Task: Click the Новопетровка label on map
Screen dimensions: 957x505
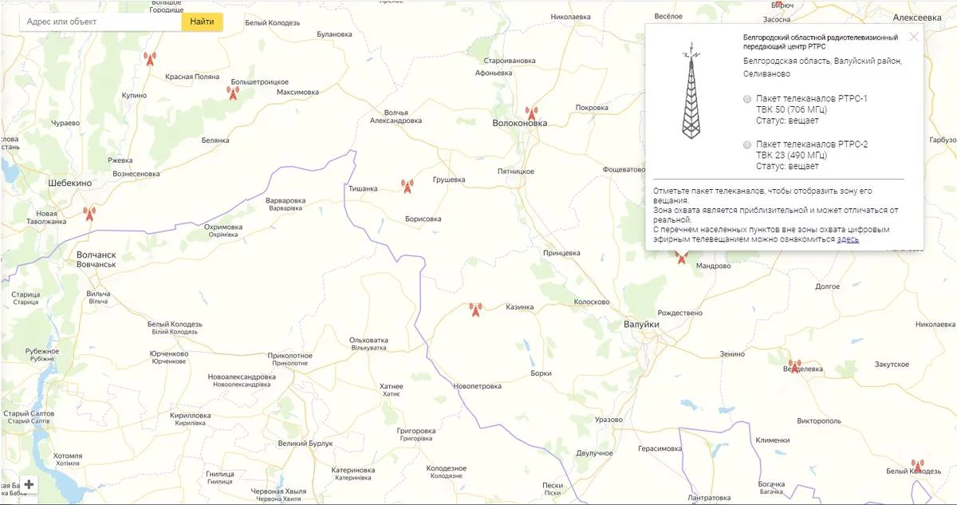Action: [478, 386]
